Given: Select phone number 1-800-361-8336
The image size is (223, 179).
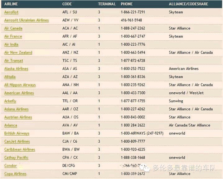Looking at the screenshot, I should (x=133, y=77).
